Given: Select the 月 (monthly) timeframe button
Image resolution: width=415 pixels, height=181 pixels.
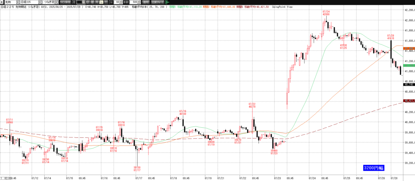Looking at the screenshot, I should tap(97, 3).
